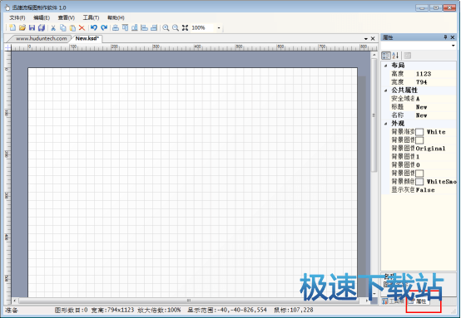Cut the selection with the scissors icon
Screen dimensions: 461x318
point(53,28)
